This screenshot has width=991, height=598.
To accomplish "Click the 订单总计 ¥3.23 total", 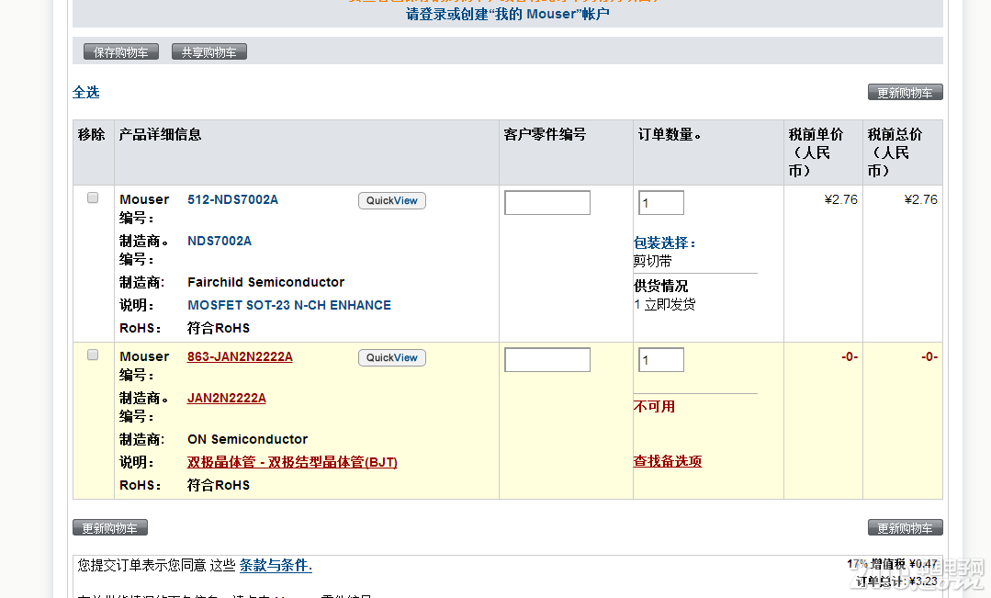I will 896,581.
